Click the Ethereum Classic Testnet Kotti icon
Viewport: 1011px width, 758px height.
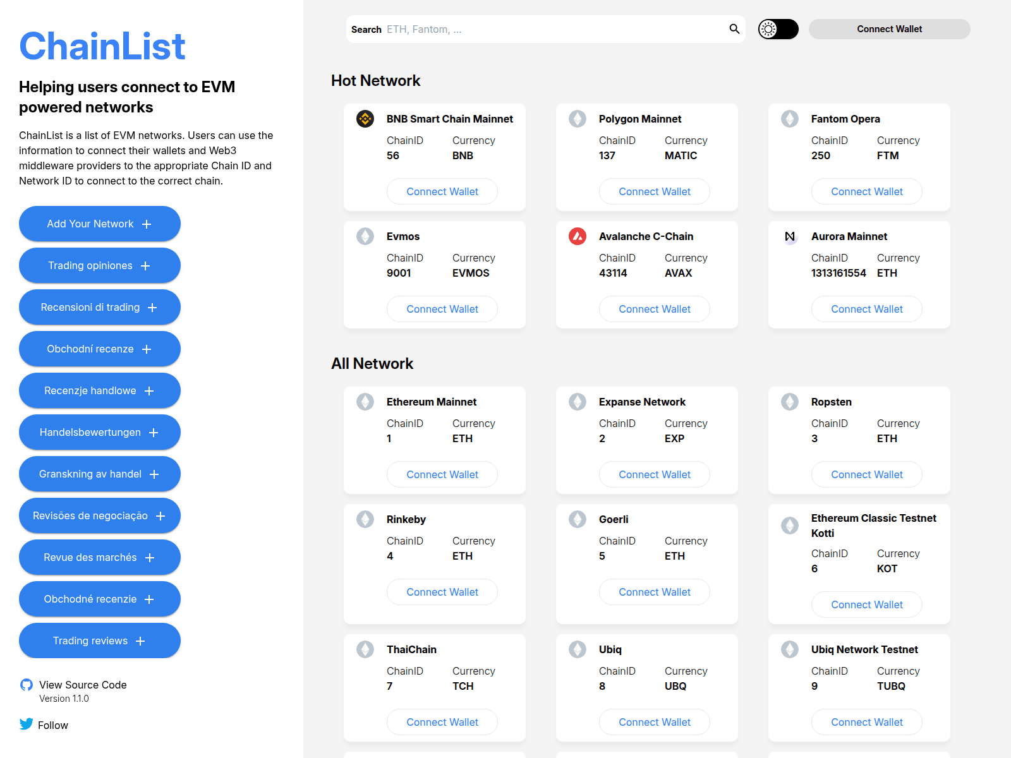click(790, 526)
